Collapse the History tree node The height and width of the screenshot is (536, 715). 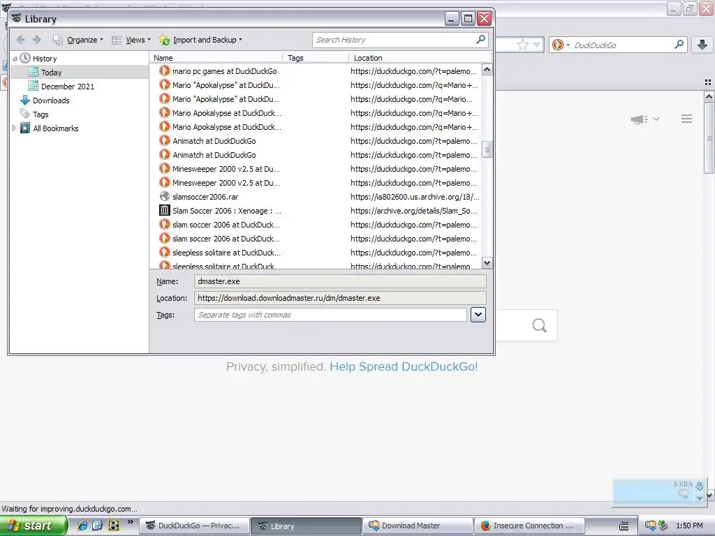click(15, 59)
